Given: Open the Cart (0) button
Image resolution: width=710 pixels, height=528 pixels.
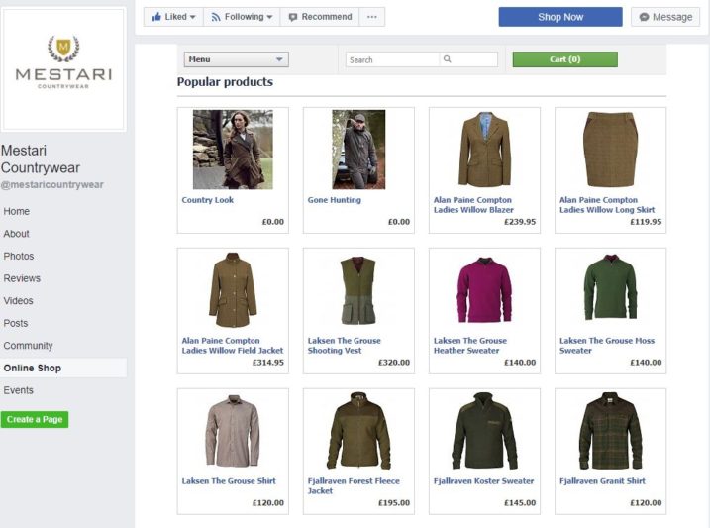Looking at the screenshot, I should (564, 59).
